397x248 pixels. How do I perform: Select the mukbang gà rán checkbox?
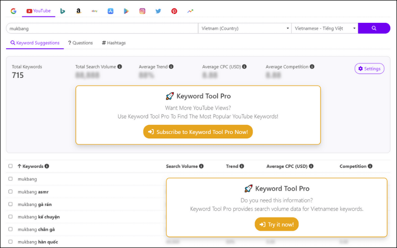[x=10, y=204]
